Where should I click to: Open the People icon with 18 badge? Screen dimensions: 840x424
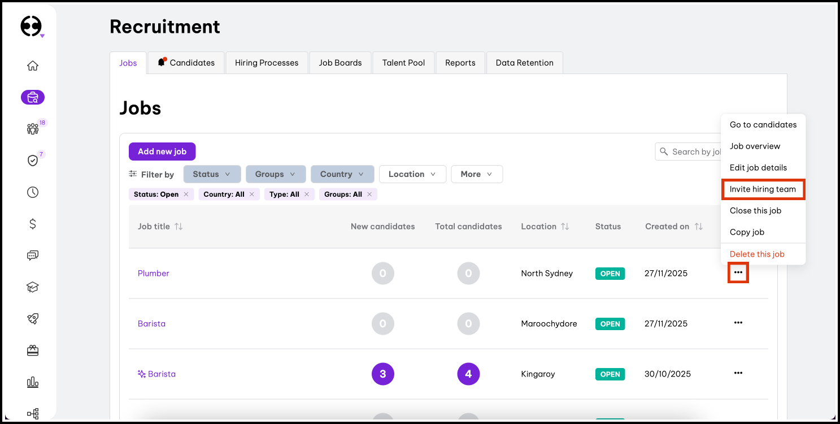click(33, 129)
